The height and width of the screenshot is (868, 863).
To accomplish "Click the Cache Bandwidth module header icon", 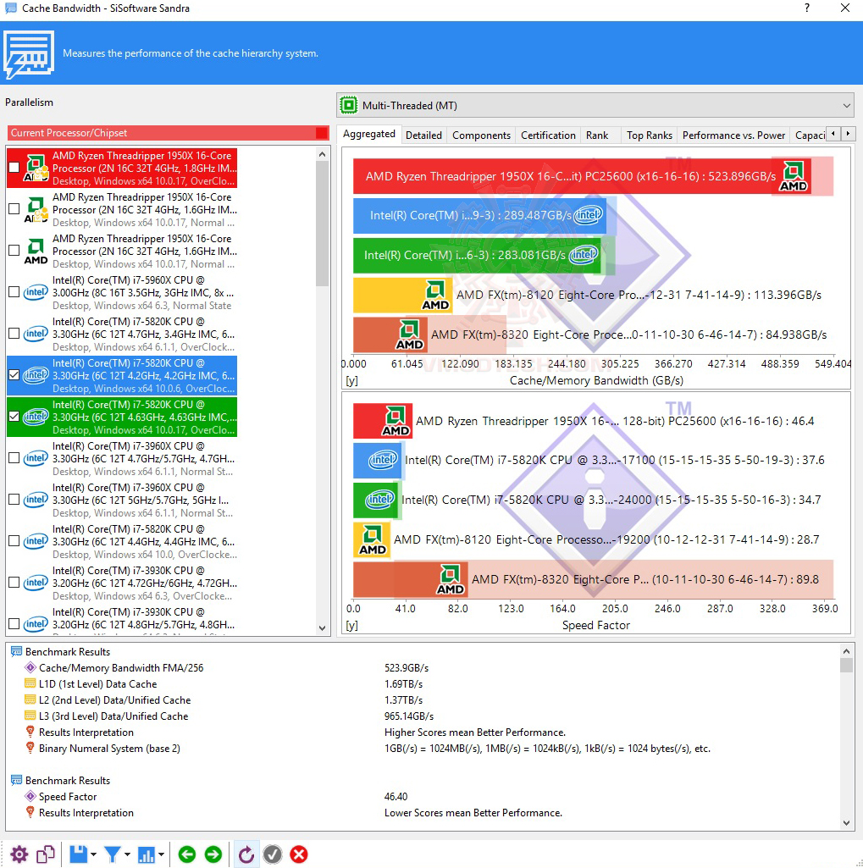I will tap(29, 53).
